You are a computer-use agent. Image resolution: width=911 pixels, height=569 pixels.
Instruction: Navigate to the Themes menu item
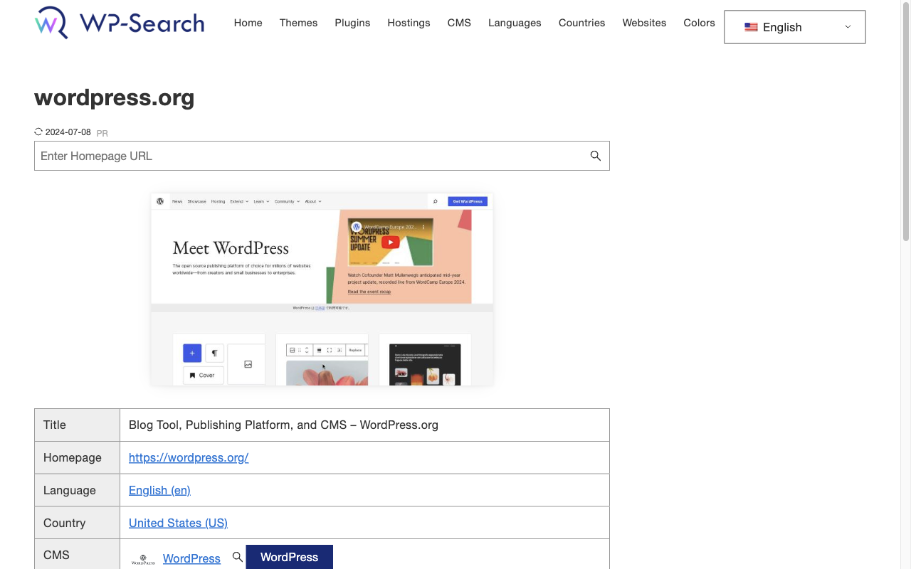(298, 23)
